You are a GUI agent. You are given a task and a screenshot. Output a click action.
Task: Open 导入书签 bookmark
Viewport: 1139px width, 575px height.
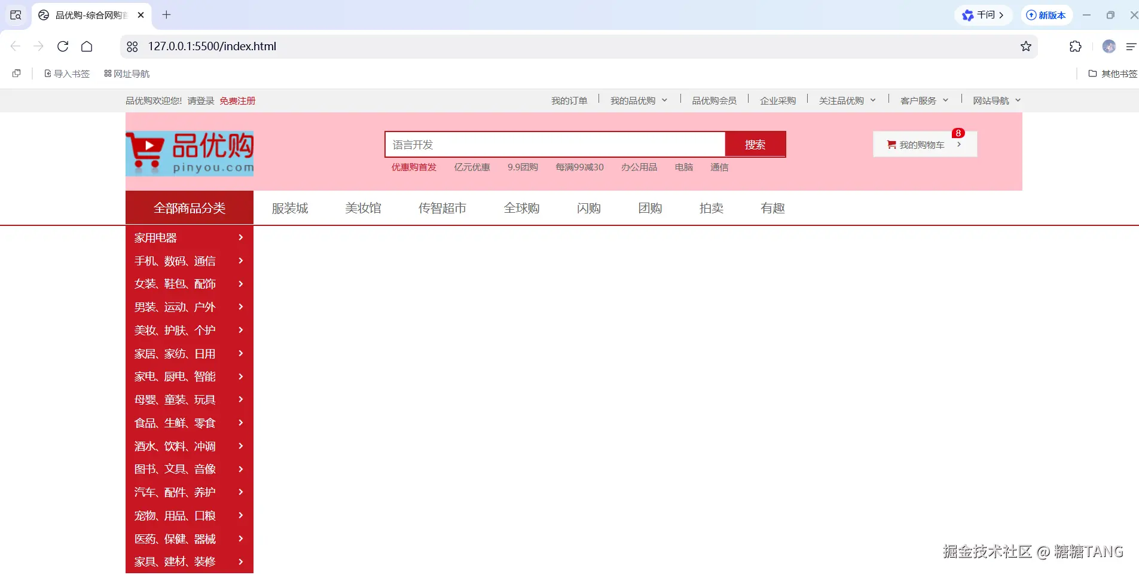[67, 74]
